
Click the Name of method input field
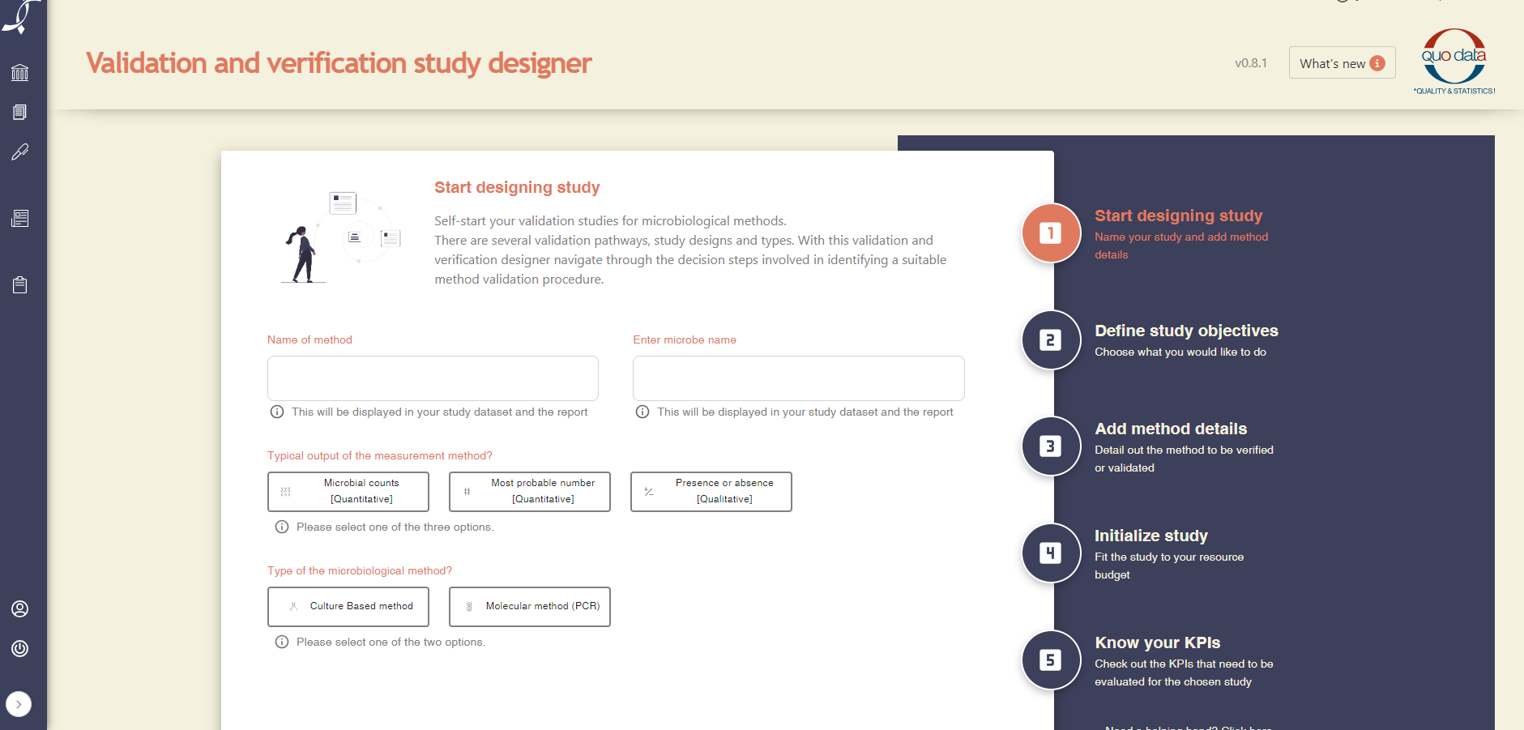tap(433, 378)
